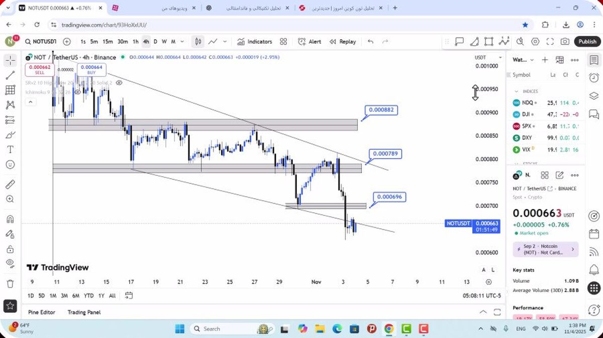This screenshot has width=603, height=338.
Task: Switch to 1s timeframe
Action: pyautogui.click(x=83, y=42)
